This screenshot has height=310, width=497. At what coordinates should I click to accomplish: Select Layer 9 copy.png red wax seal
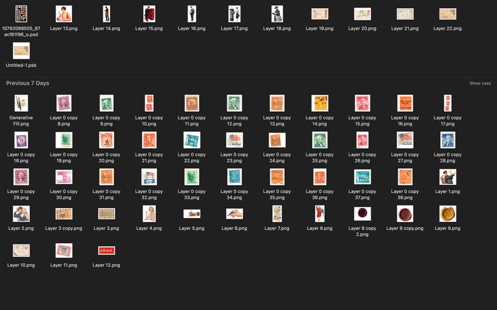point(405,214)
